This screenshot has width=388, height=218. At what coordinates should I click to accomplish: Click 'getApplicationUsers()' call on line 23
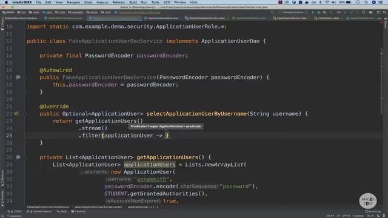(x=109, y=121)
